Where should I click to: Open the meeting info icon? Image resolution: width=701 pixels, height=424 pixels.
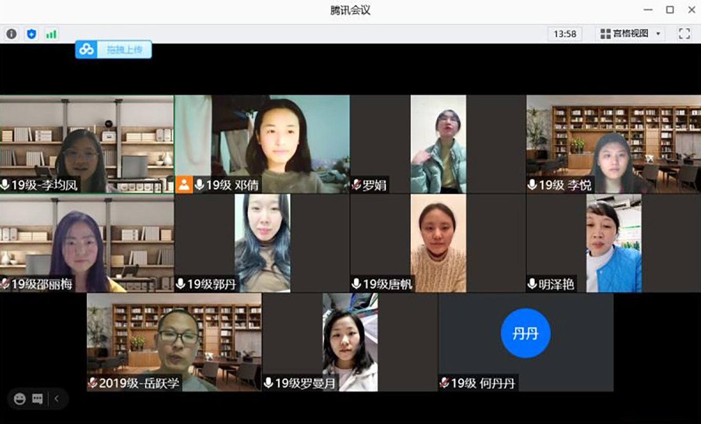(x=11, y=34)
